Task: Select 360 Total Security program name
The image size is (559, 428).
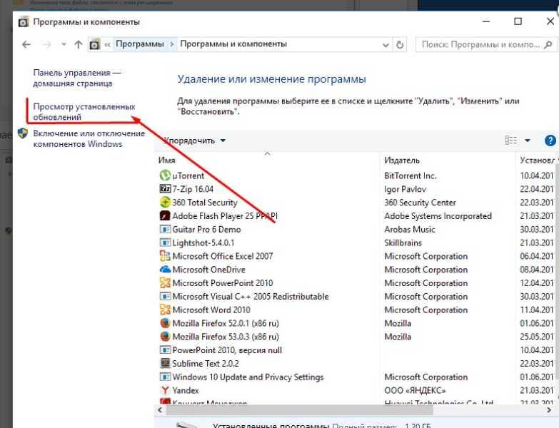Action: coord(205,203)
